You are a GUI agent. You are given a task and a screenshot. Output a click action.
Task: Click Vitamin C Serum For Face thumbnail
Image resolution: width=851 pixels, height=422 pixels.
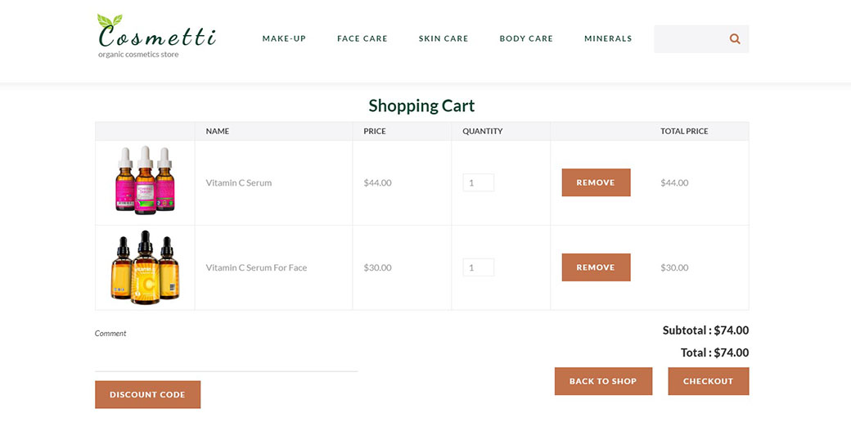(x=145, y=267)
